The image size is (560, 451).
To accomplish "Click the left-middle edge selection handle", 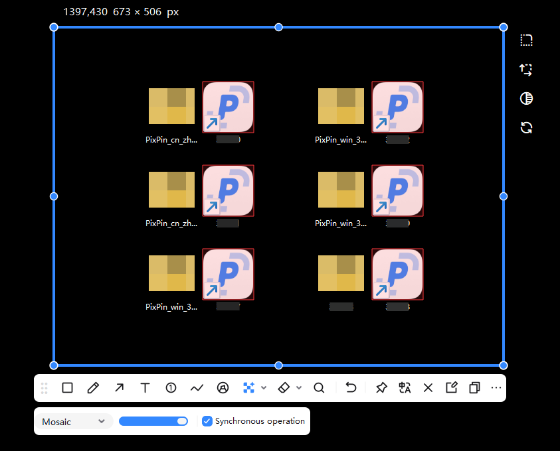I will pos(54,196).
